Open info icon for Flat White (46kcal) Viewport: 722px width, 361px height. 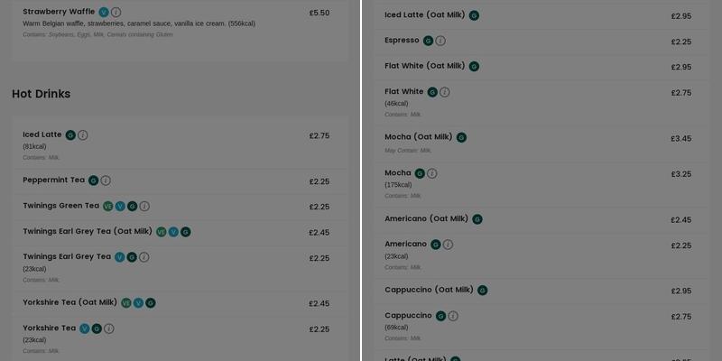[x=445, y=92]
